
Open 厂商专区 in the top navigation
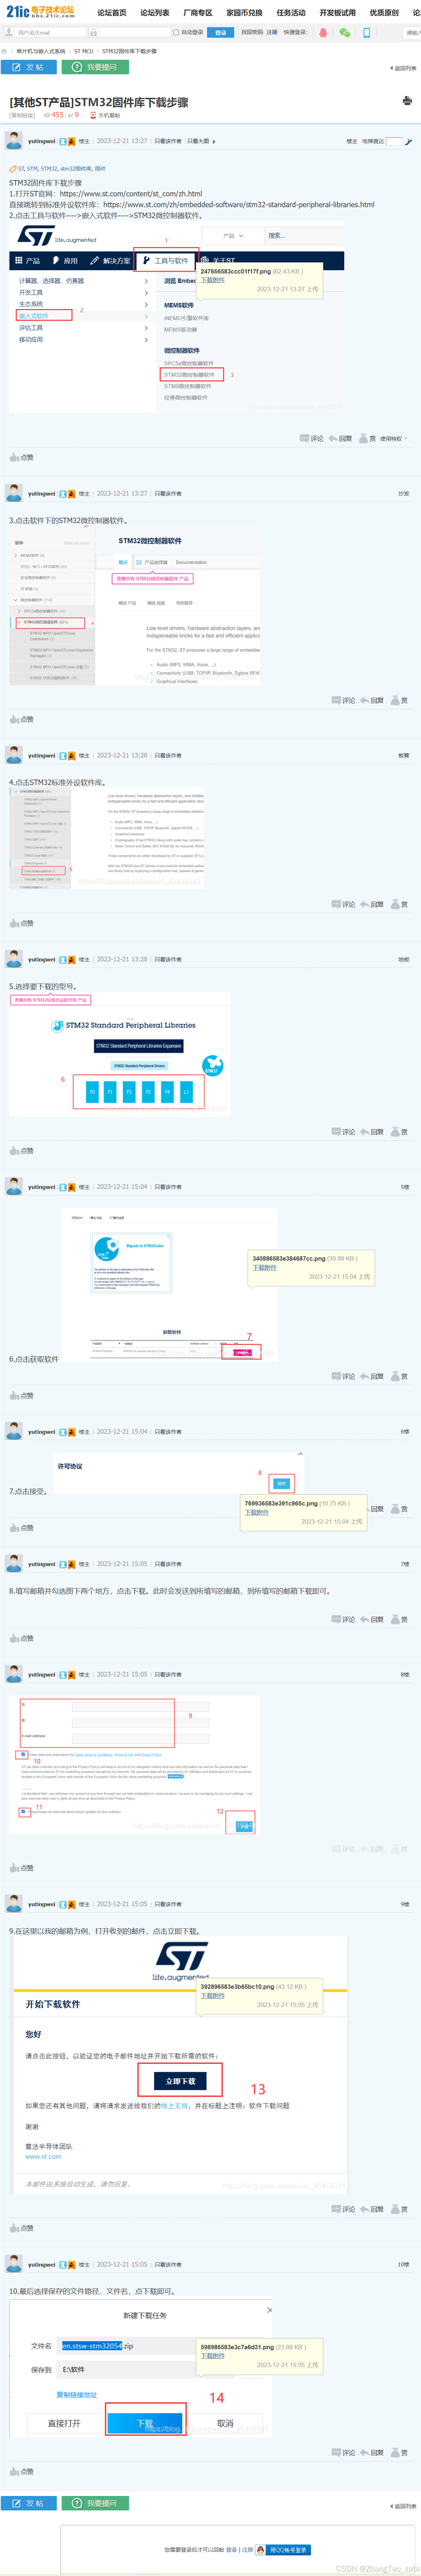198,13
